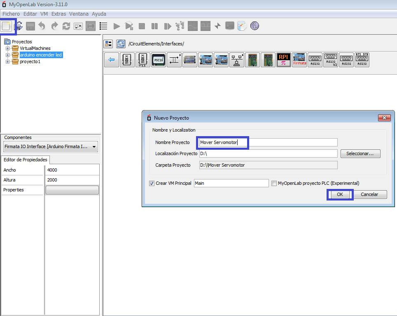Click the Undo arrow icon
The height and width of the screenshot is (316, 397).
42,26
